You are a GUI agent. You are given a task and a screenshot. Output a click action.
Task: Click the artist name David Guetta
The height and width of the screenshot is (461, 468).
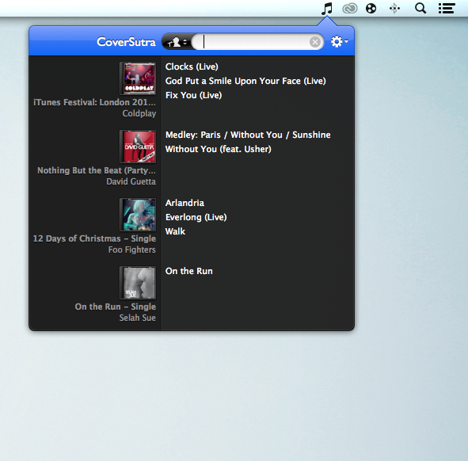click(131, 181)
